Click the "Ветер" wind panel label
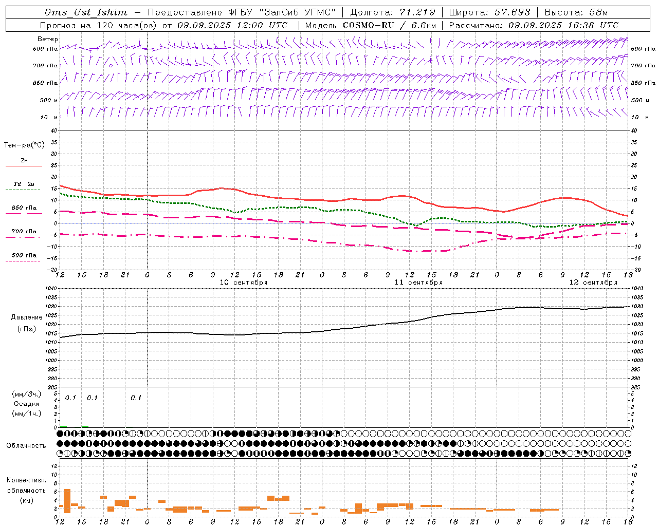This screenshot has width=658, height=526. (x=48, y=39)
